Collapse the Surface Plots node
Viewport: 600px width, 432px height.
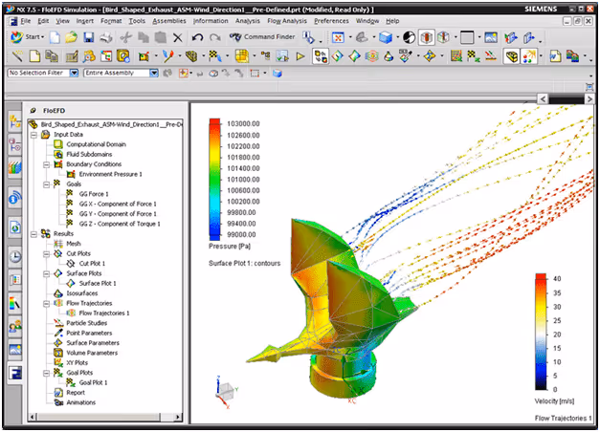(46, 273)
